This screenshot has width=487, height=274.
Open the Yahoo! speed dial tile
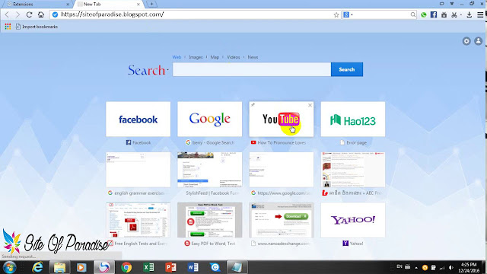click(353, 220)
